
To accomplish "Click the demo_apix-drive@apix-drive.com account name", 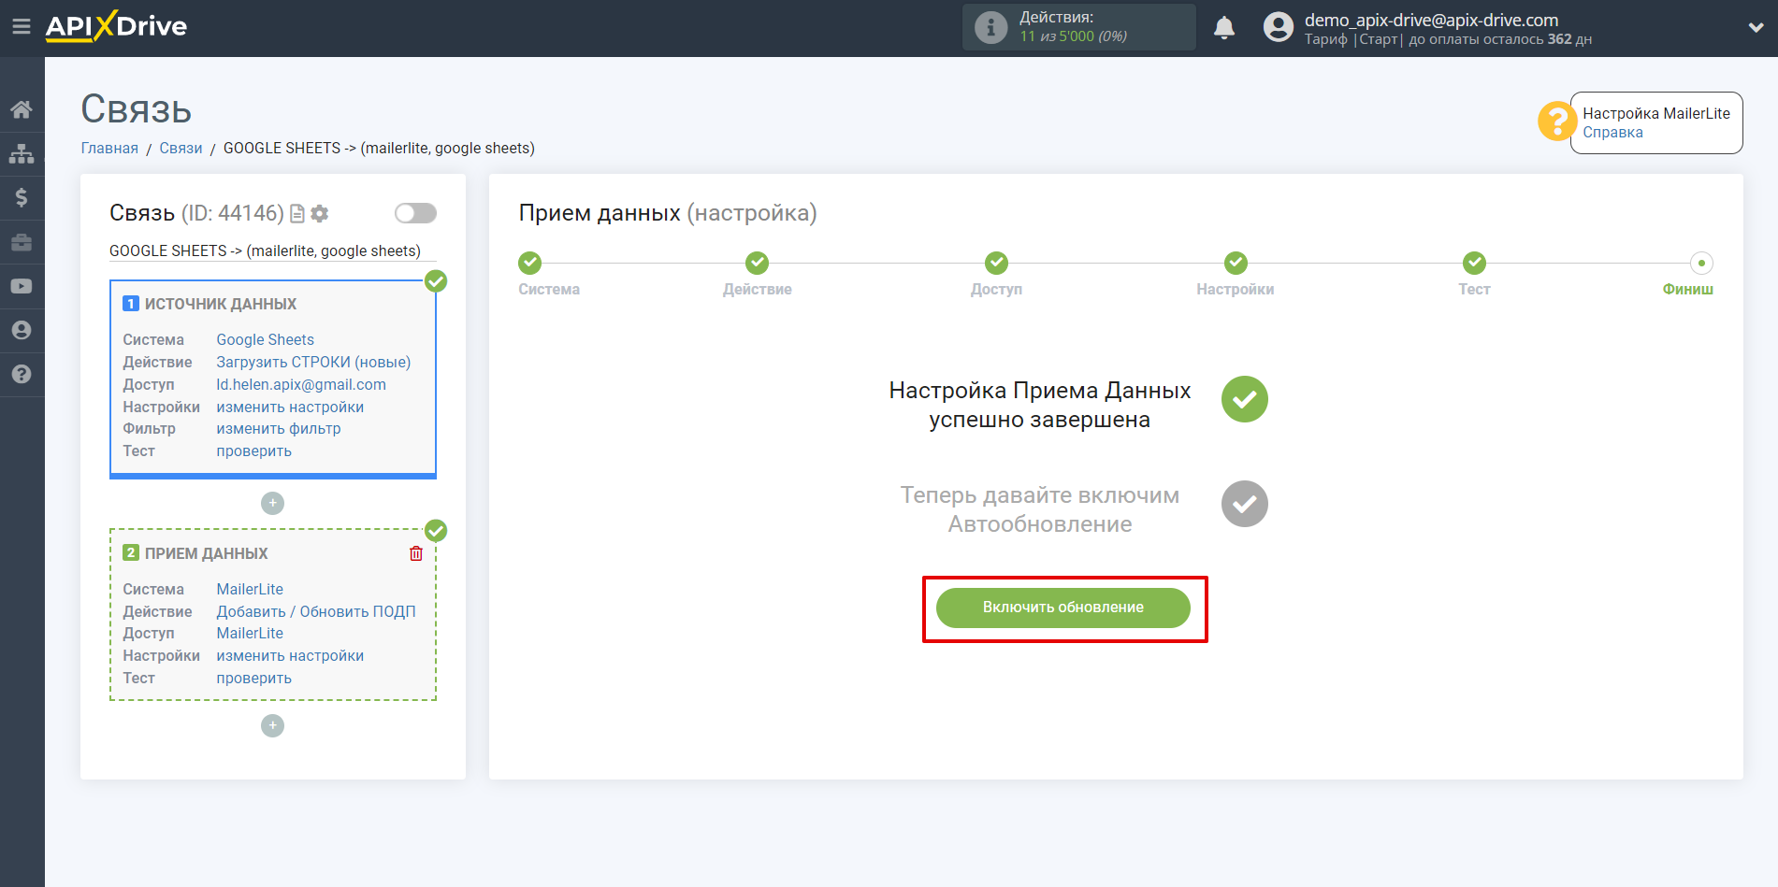I will (x=1431, y=20).
